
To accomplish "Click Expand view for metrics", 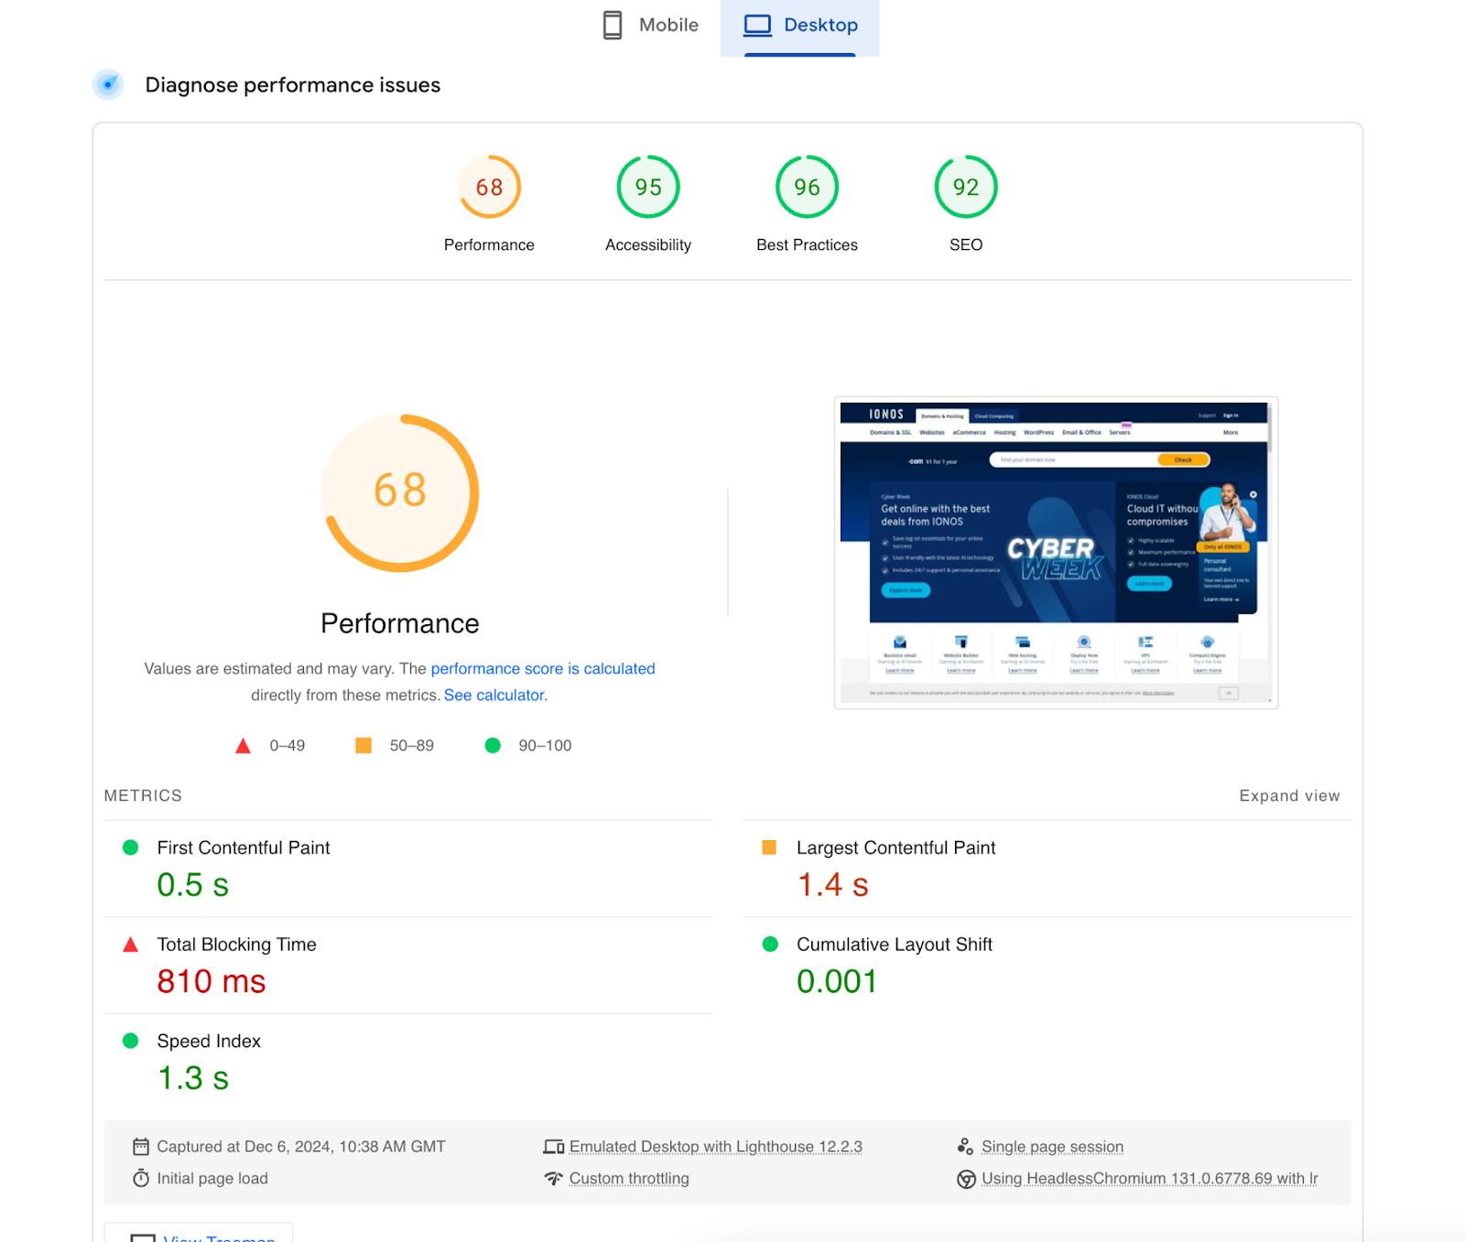I will pyautogui.click(x=1289, y=795).
